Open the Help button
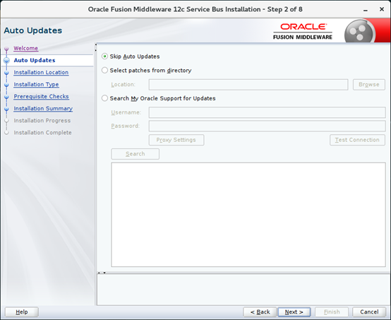This screenshot has width=391, height=320. pos(22,312)
